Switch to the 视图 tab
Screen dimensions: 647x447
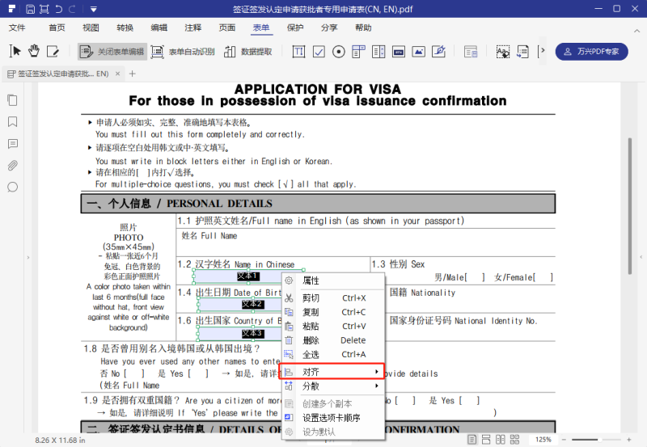[91, 27]
